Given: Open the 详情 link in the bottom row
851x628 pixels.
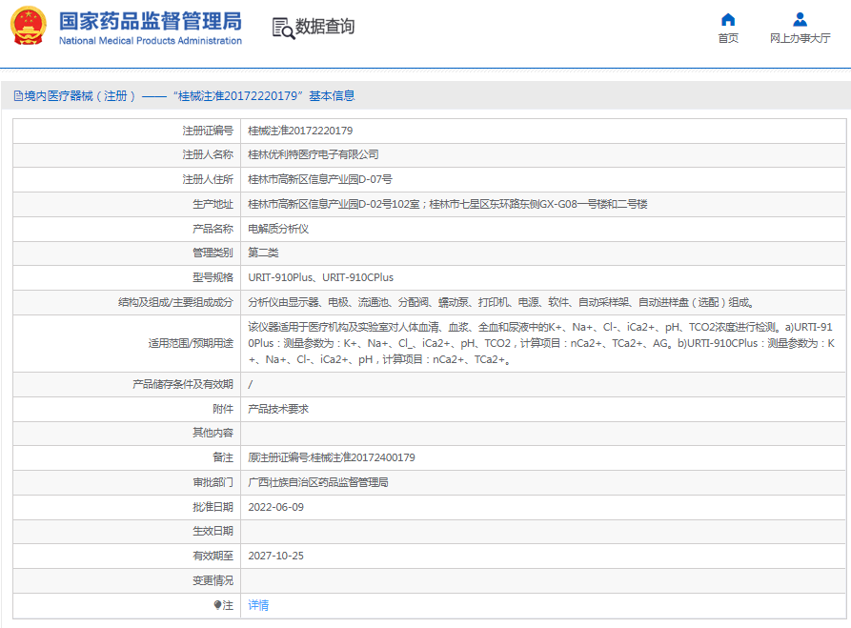Looking at the screenshot, I should pyautogui.click(x=258, y=605).
